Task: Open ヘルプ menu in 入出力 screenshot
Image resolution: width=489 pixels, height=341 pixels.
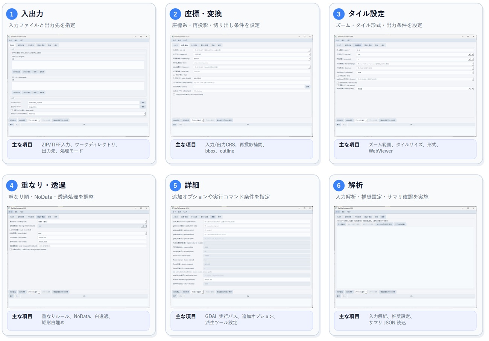Action: 21,40
